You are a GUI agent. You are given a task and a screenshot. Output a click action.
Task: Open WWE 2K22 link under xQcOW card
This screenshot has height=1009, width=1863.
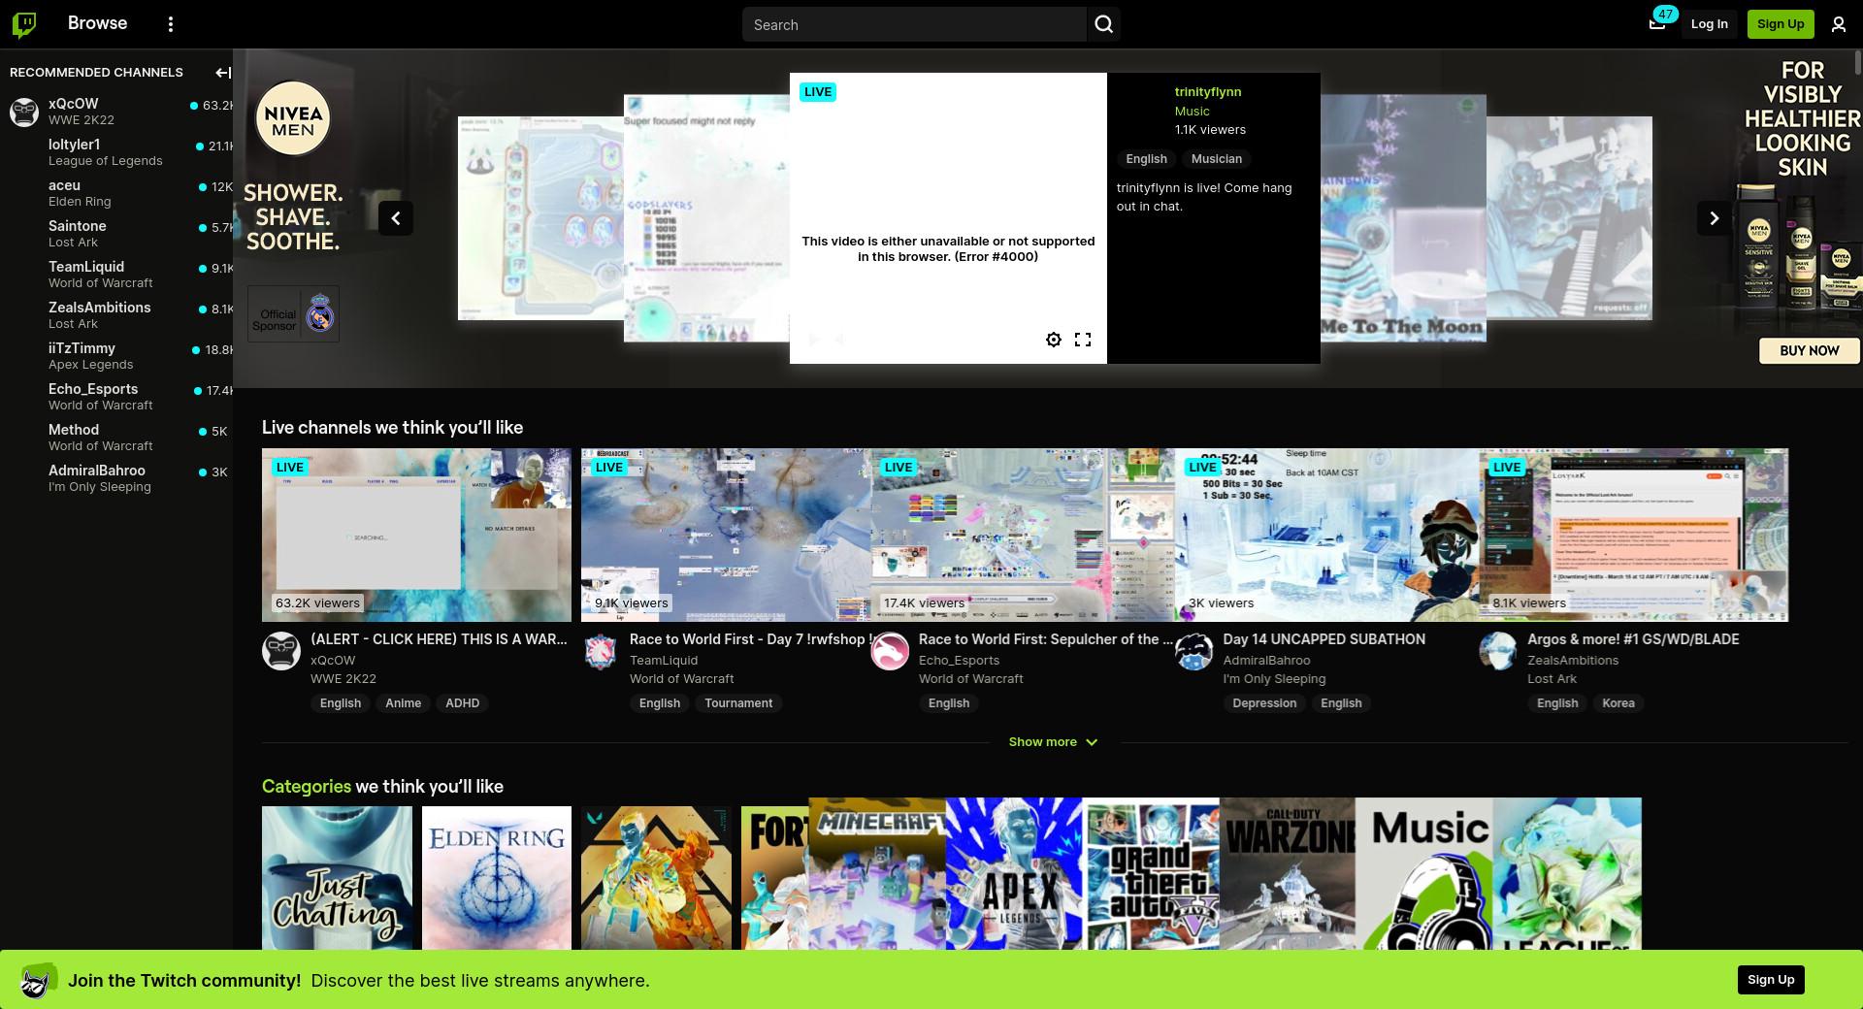point(343,679)
